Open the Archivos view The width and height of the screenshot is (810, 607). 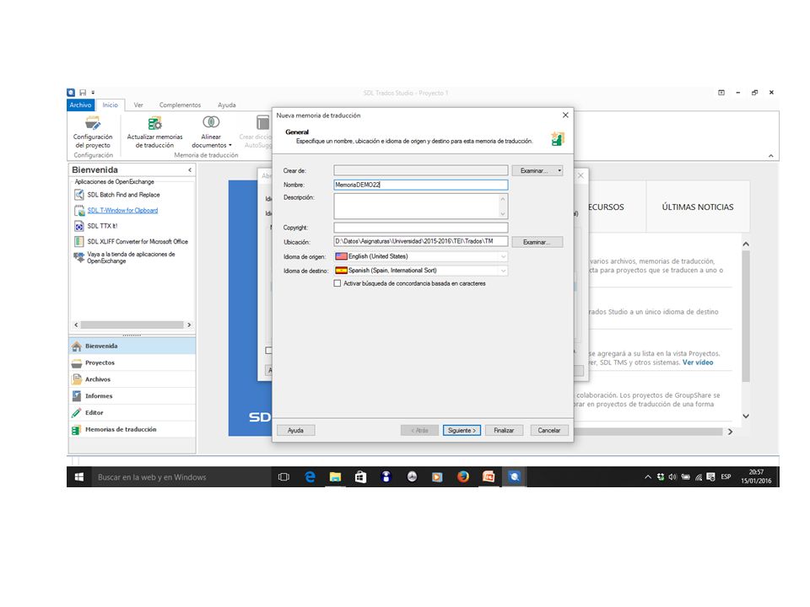(x=132, y=379)
